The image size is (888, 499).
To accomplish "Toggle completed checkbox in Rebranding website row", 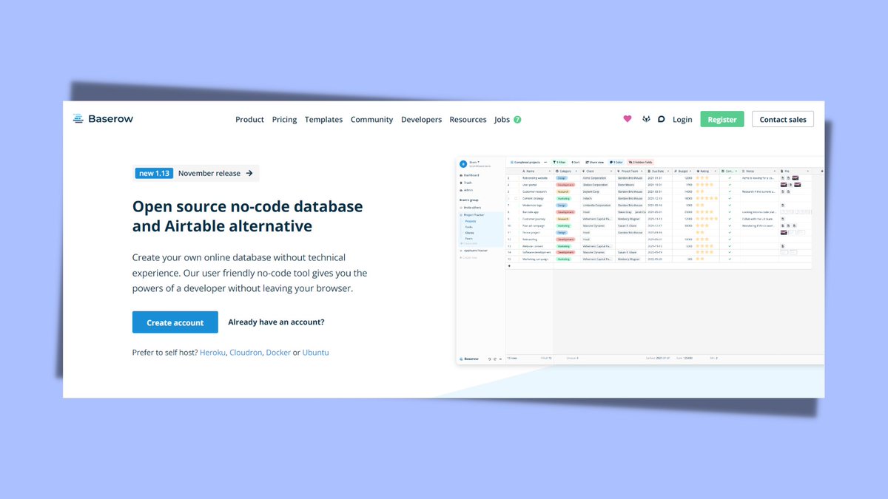I will (x=730, y=177).
